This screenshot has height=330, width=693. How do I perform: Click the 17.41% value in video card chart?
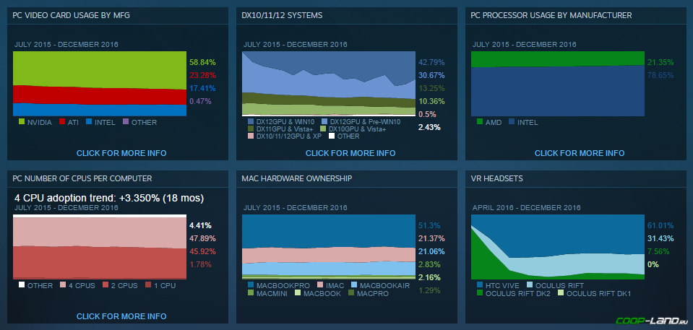pos(202,88)
